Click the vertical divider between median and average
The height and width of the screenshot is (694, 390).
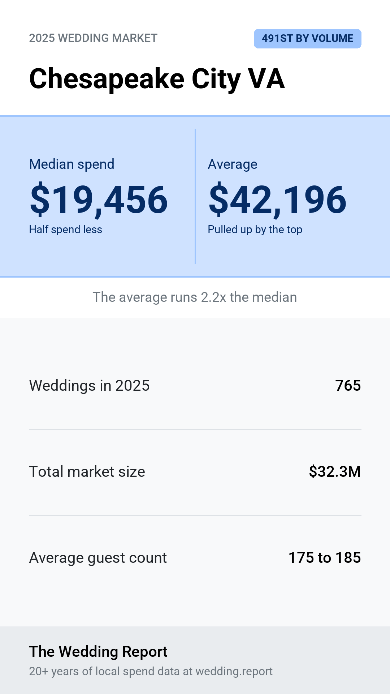click(195, 196)
